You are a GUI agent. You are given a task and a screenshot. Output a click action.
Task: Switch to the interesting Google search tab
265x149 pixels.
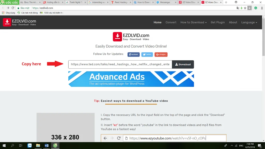[98, 2]
